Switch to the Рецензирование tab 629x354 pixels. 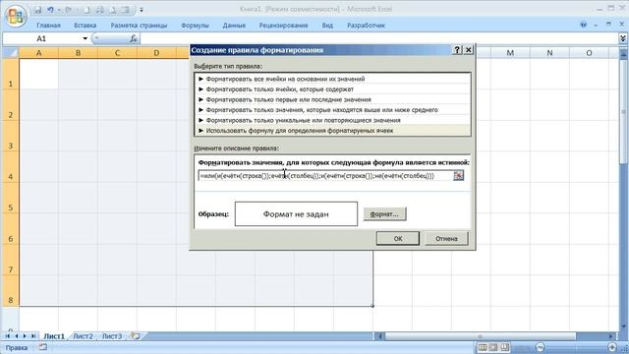tap(283, 26)
